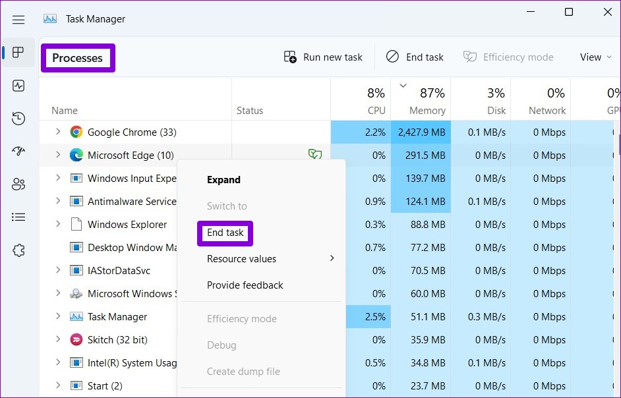The image size is (621, 398).
Task: Click the Run new task button
Action: [x=323, y=57]
